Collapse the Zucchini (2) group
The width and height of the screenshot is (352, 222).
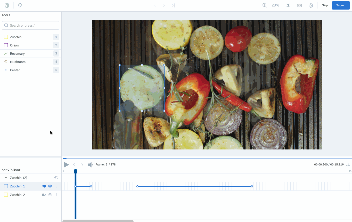6,178
